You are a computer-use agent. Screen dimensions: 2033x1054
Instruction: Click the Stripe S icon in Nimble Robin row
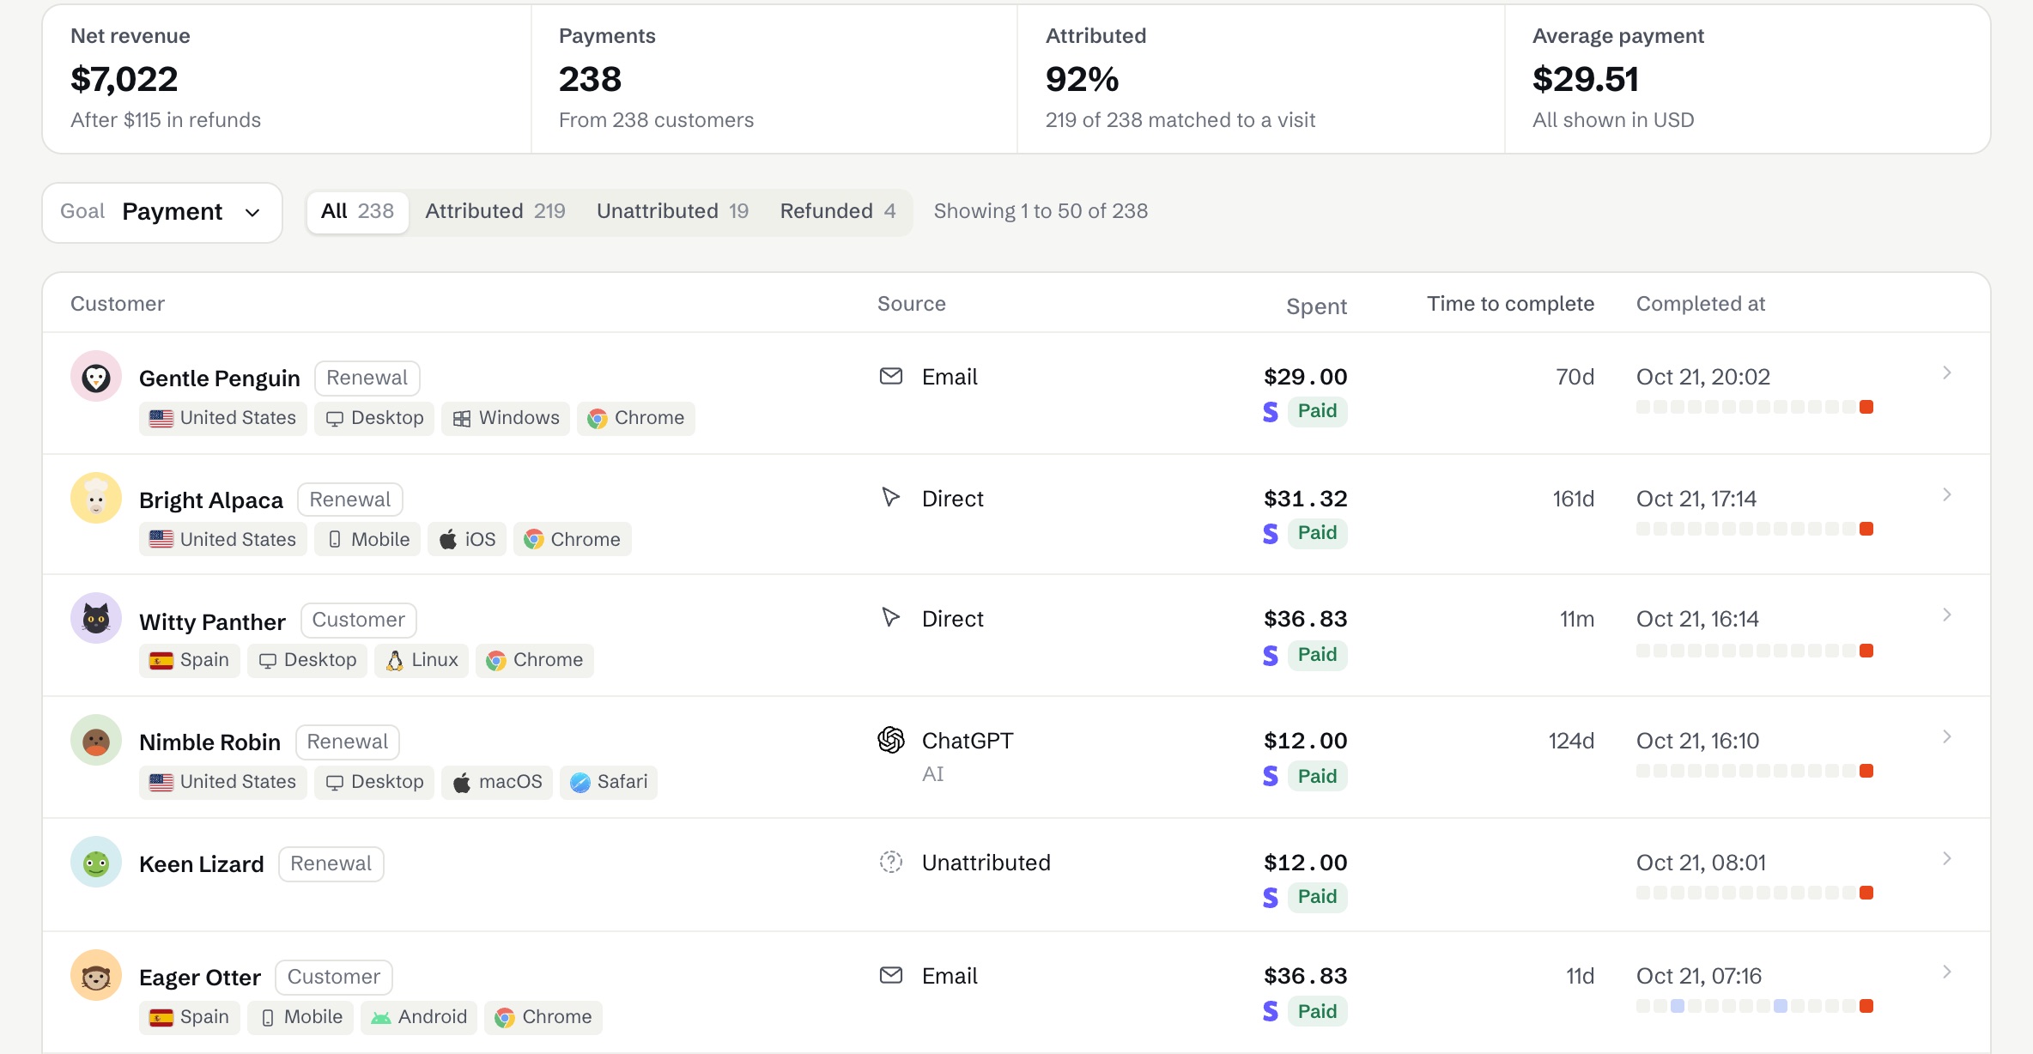1271,777
